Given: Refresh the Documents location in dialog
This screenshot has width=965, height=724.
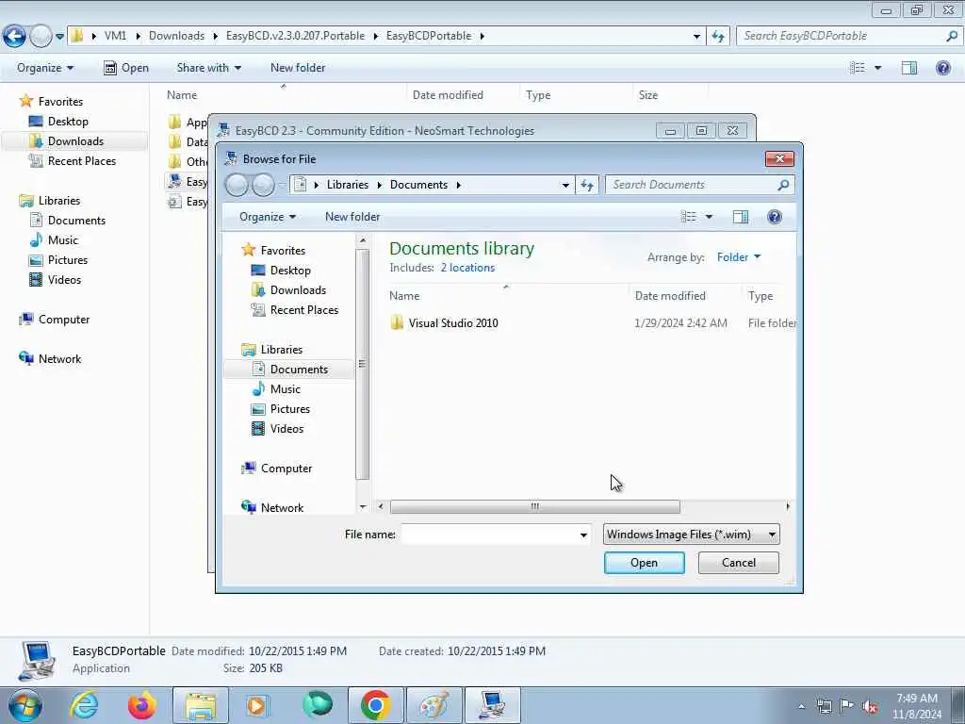Looking at the screenshot, I should [587, 185].
